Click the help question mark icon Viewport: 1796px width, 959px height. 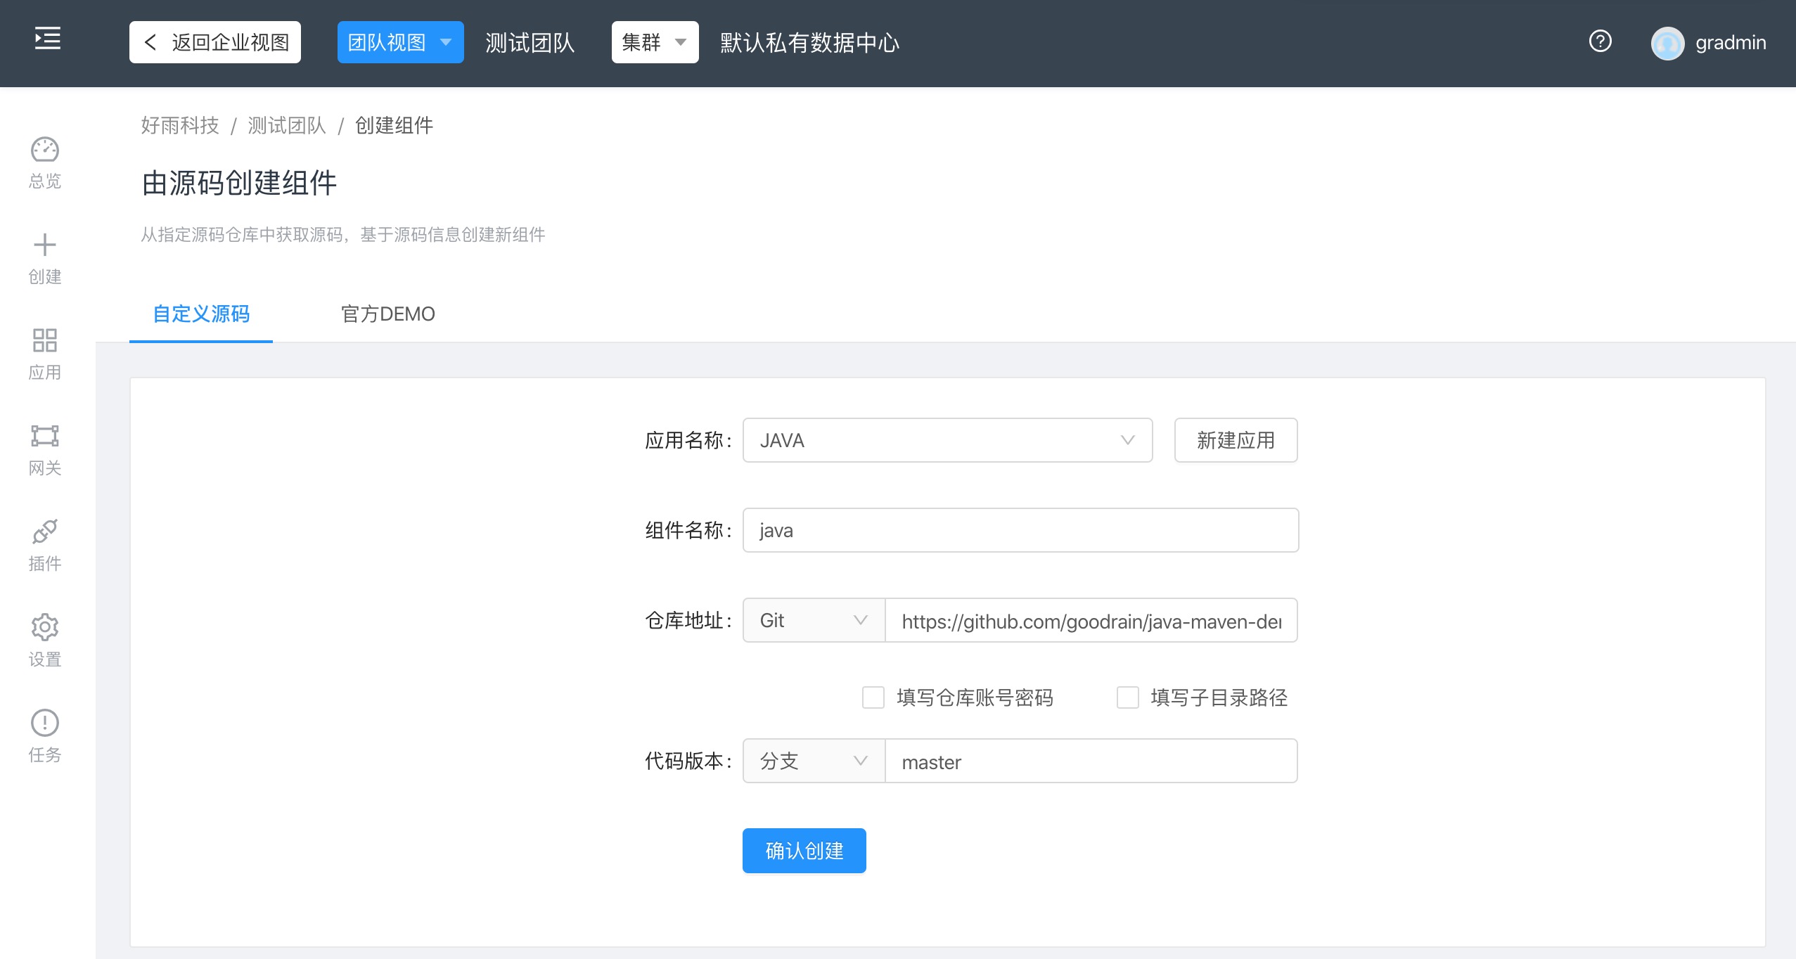tap(1601, 42)
